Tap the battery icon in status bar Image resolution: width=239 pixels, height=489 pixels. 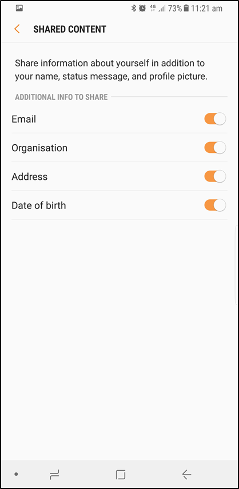(186, 8)
